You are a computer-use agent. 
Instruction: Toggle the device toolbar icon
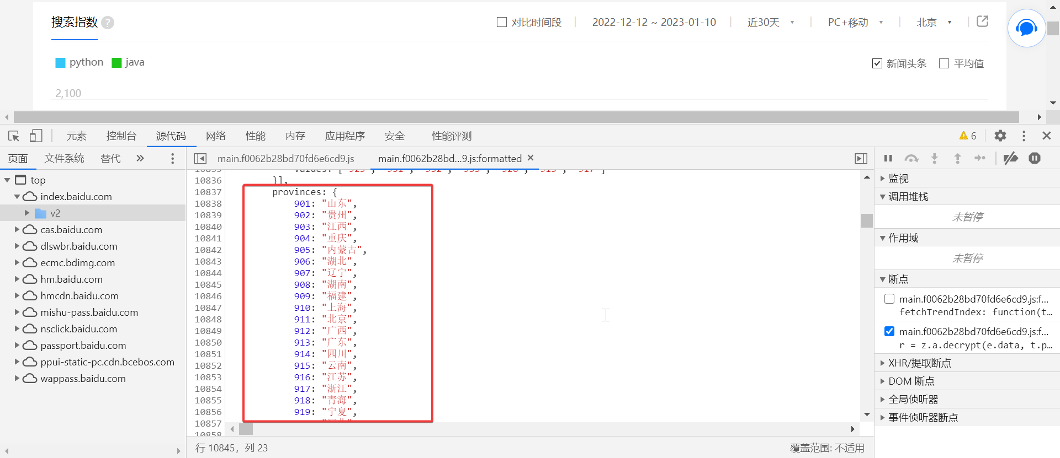pos(36,136)
